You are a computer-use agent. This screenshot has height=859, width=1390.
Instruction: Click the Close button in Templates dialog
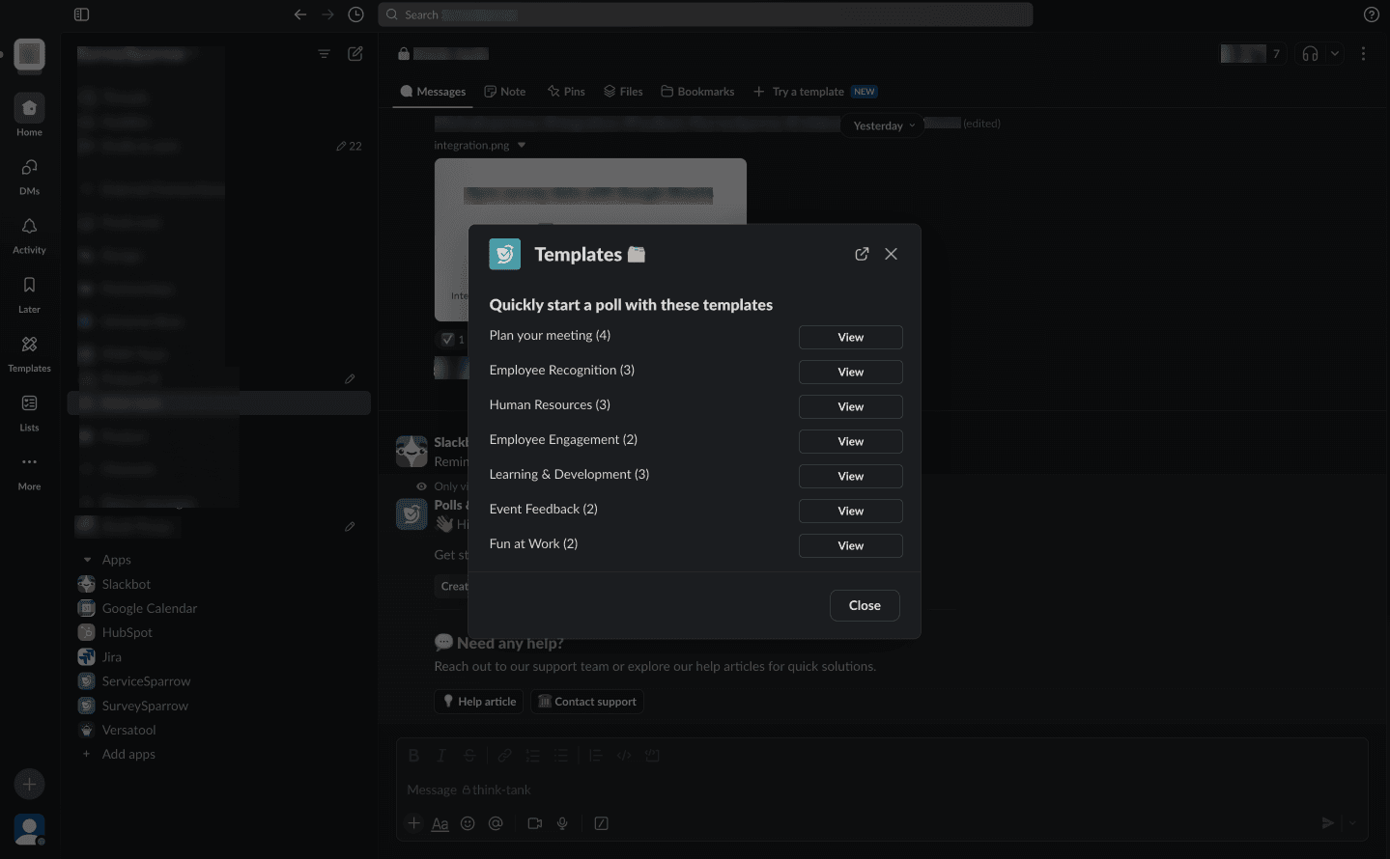tap(865, 605)
